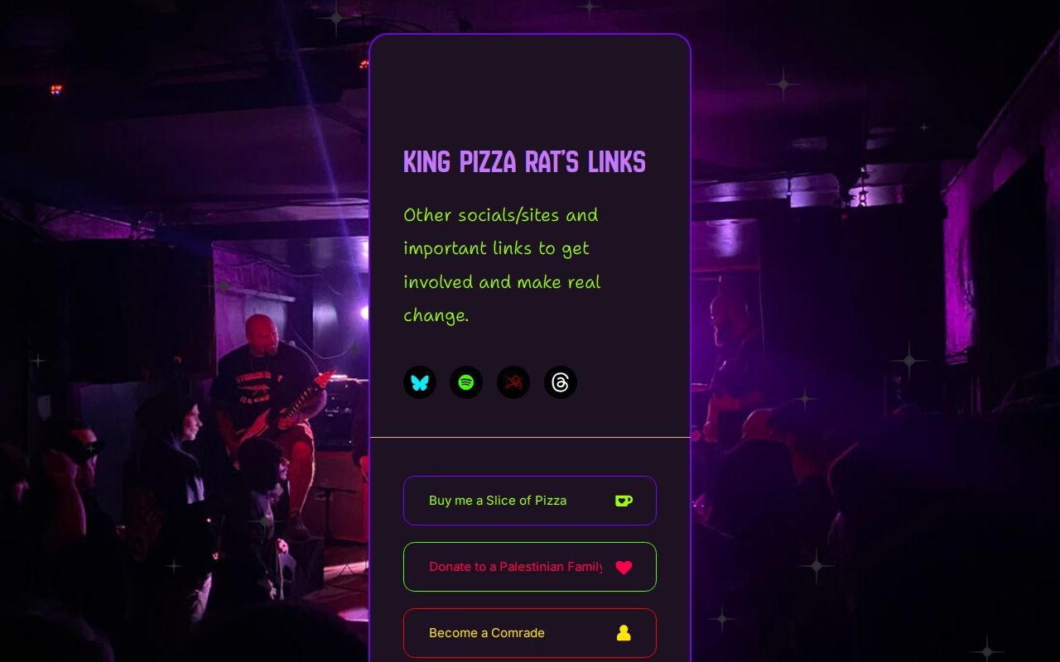The height and width of the screenshot is (662, 1060).
Task: Click the King Pizza Rat's Links heading
Action: click(524, 161)
